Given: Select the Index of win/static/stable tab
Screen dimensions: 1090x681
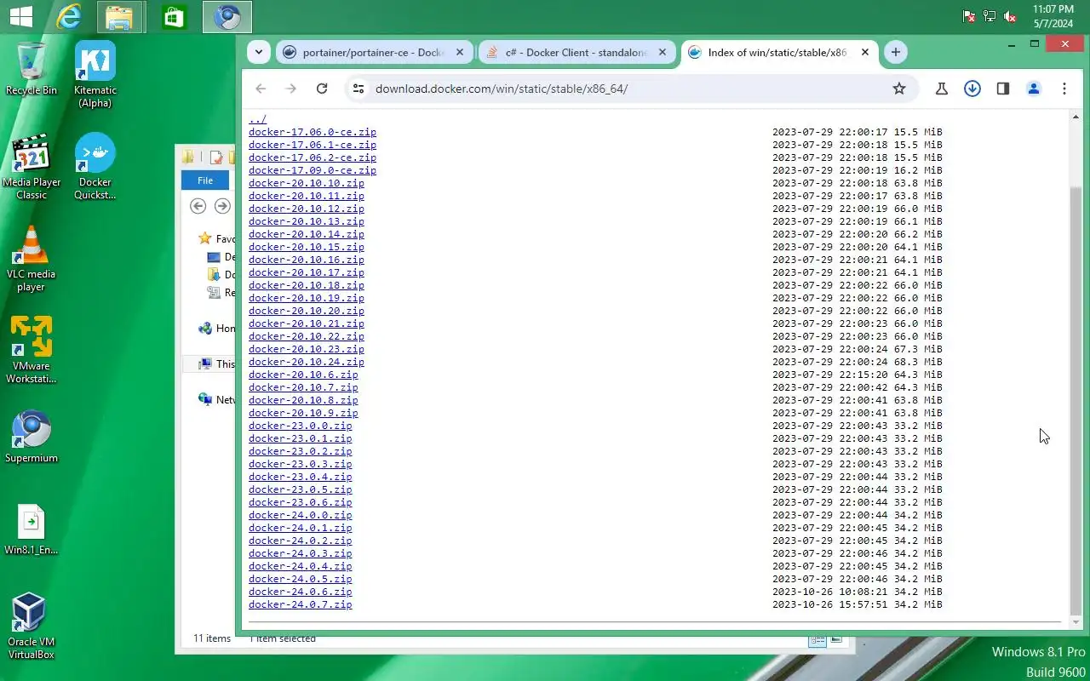Looking at the screenshot, I should coord(780,52).
